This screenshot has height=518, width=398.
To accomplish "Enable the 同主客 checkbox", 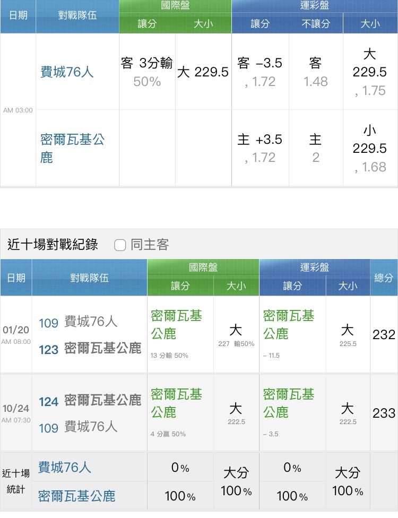I will [120, 245].
